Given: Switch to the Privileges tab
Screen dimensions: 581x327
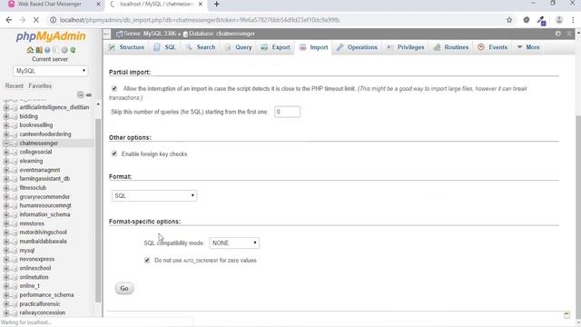Looking at the screenshot, I should click(x=406, y=47).
